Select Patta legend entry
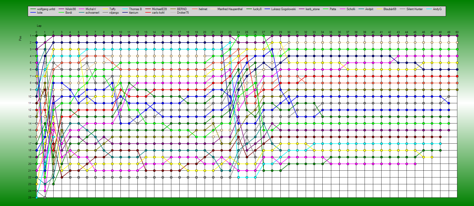This screenshot has width=474, height=206. [x=333, y=9]
